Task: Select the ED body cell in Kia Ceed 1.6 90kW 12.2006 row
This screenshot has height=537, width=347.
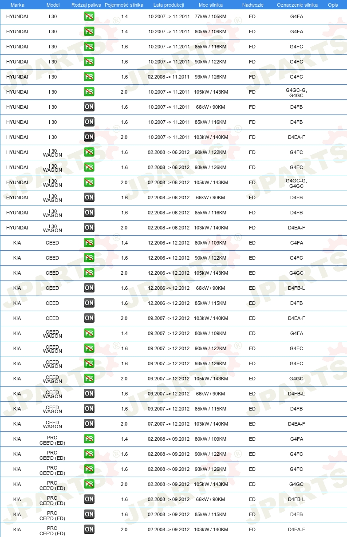Action: click(x=252, y=258)
